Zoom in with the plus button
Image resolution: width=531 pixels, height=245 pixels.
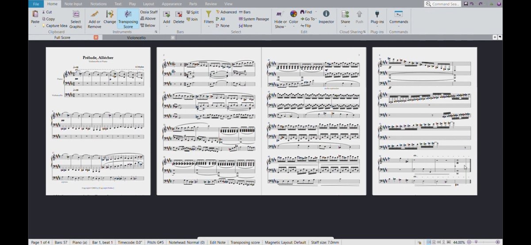(499, 242)
